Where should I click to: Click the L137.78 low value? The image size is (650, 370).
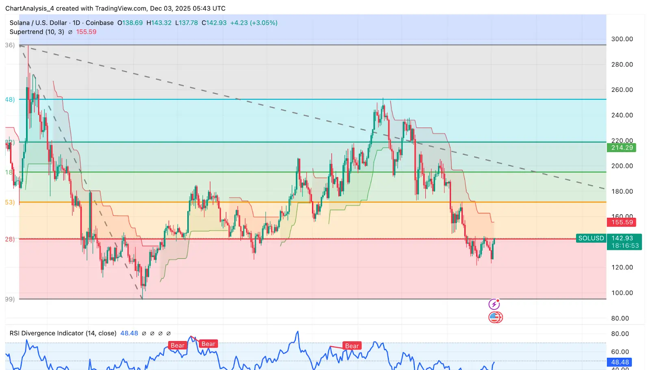[x=186, y=23]
